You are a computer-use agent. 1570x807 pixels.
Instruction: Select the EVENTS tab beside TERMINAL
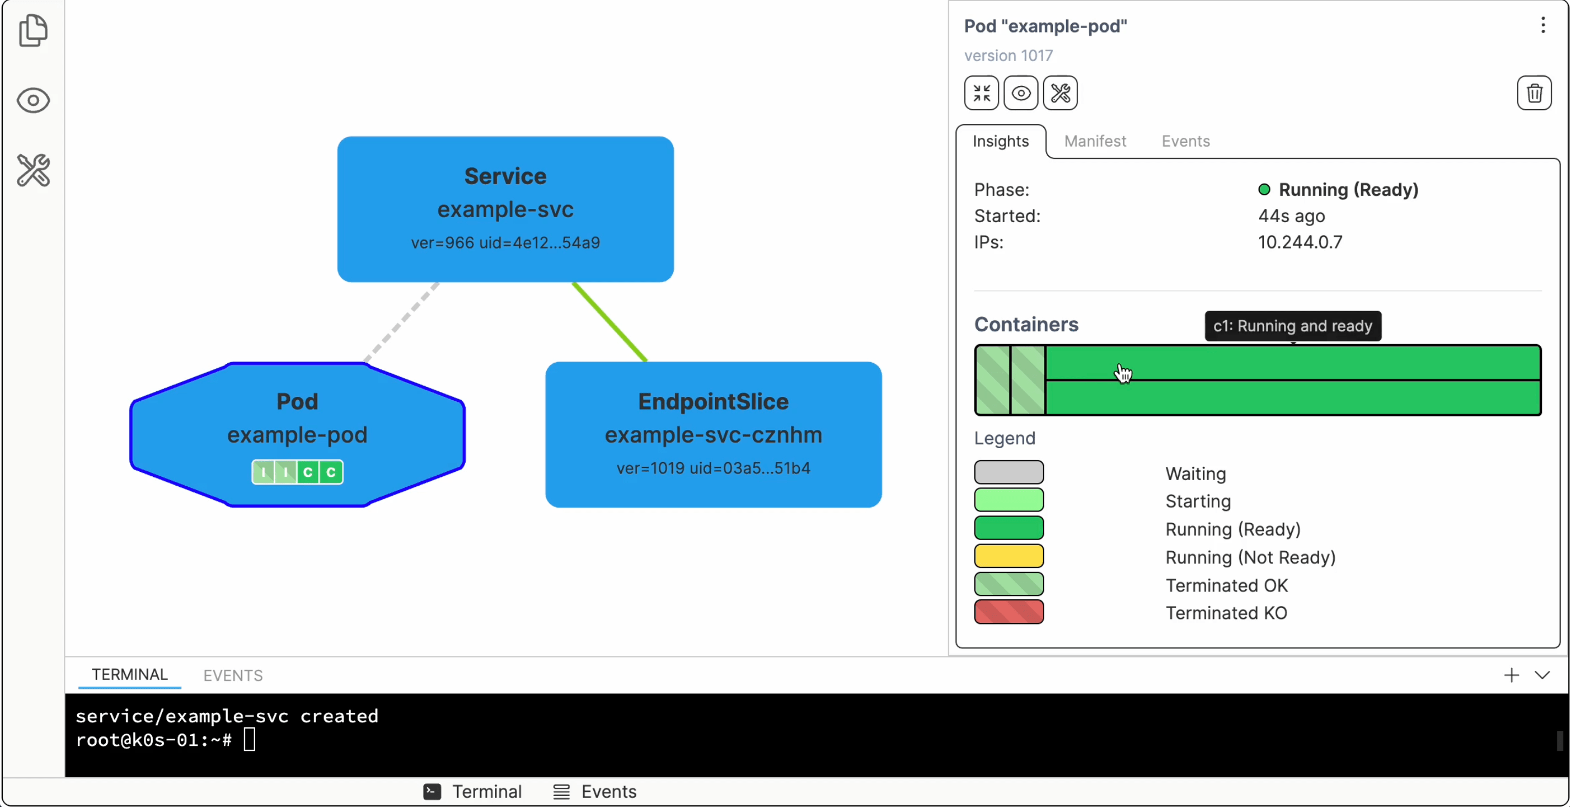click(x=233, y=675)
